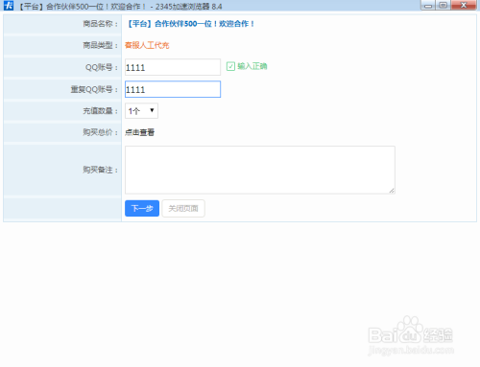The height and width of the screenshot is (367, 480).
Task: Click the 客服人工代充 product type text
Action: [147, 45]
